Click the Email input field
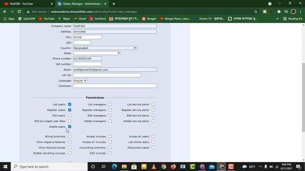 pyautogui.click(x=115, y=70)
